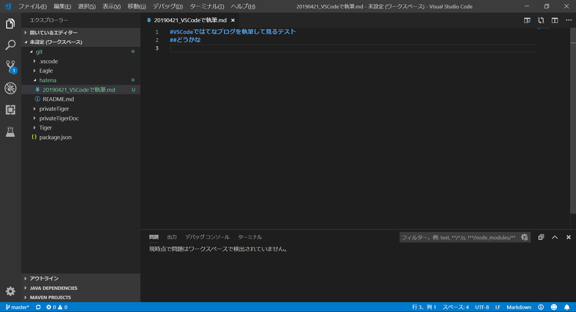Viewport: 576px width, 312px height.
Task: Open the feedback smiley in status bar
Action: (x=553, y=307)
